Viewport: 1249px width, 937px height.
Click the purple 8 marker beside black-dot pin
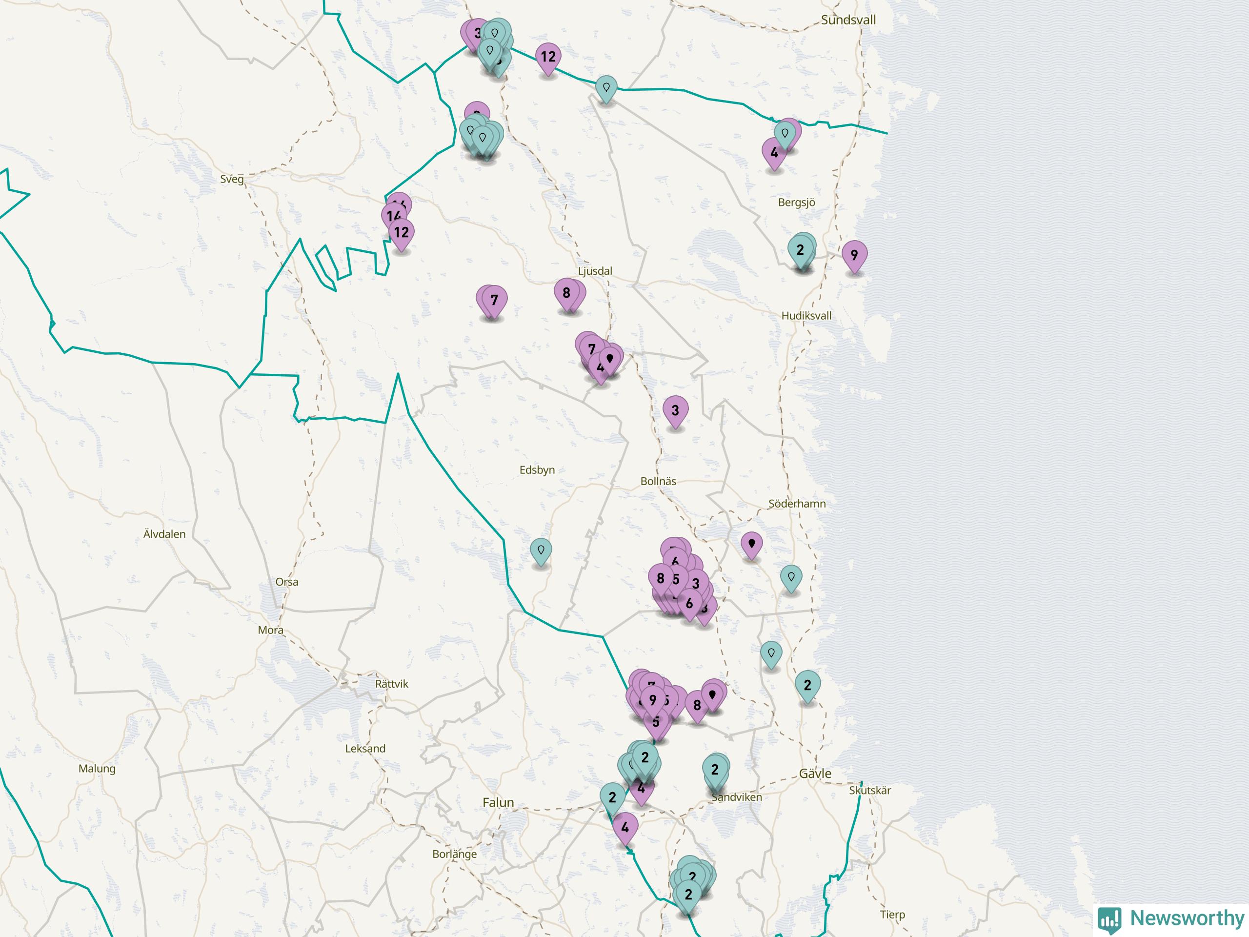[x=697, y=706]
